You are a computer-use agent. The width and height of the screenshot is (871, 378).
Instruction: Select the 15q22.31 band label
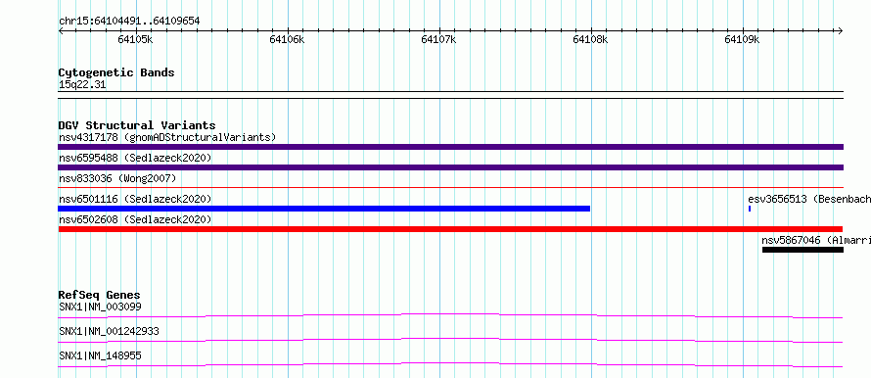click(x=82, y=85)
